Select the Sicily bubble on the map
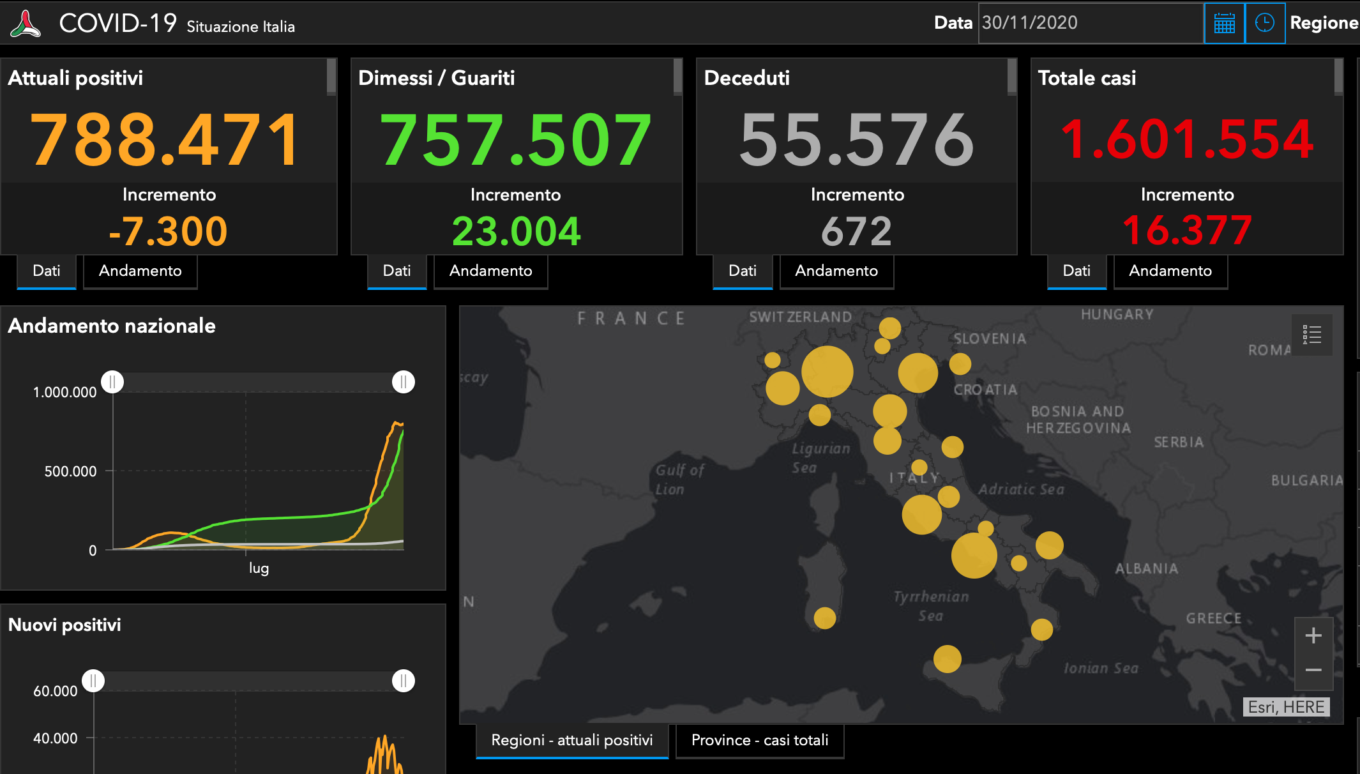The width and height of the screenshot is (1360, 774). (947, 659)
